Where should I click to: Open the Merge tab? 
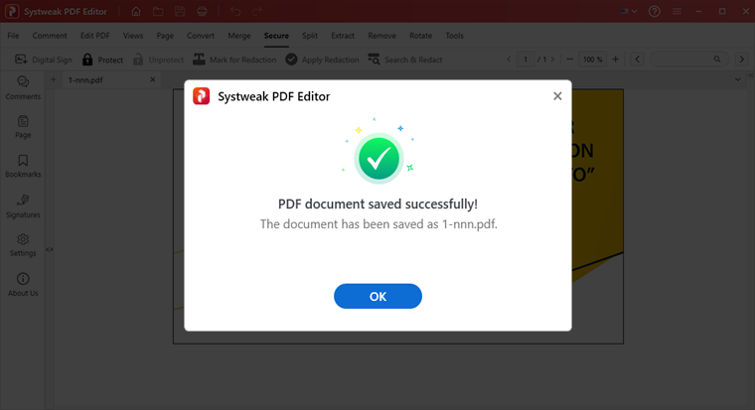(239, 36)
